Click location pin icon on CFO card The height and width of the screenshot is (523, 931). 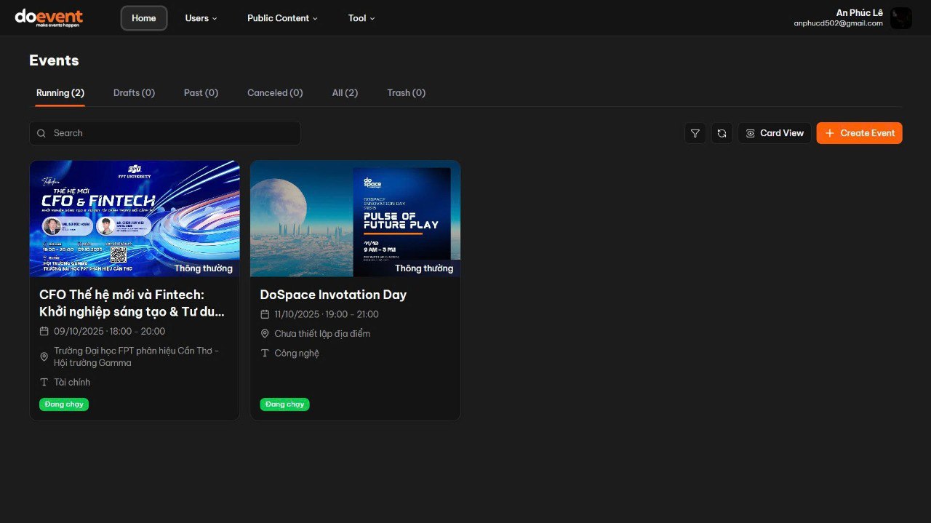[x=44, y=356]
